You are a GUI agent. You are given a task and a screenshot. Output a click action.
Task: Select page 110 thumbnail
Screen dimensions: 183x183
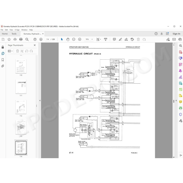point(21,66)
